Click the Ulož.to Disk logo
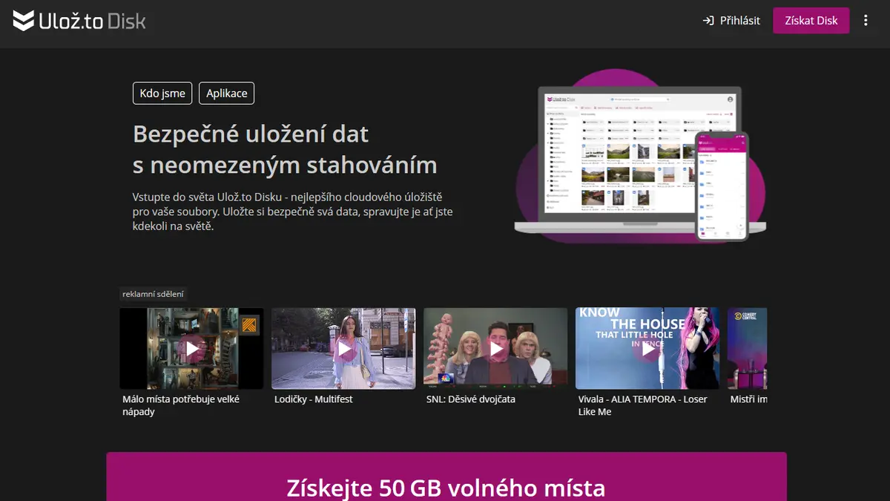The image size is (890, 501). point(79,20)
